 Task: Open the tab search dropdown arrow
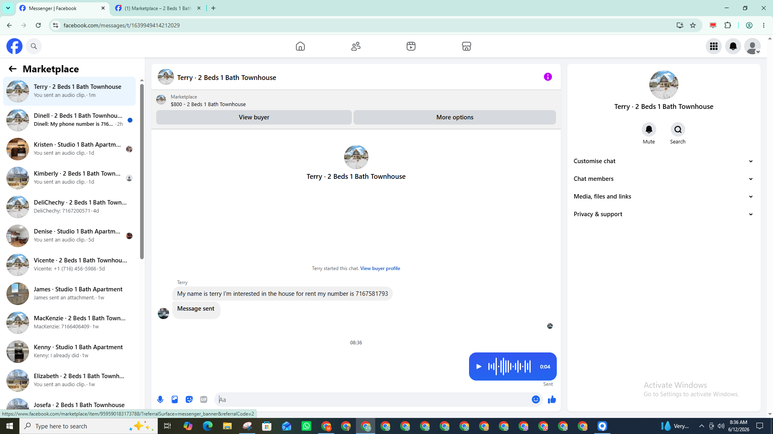8,8
